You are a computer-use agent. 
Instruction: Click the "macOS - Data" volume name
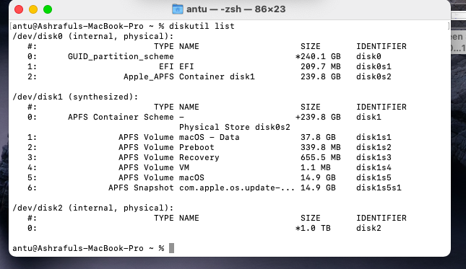tap(210, 137)
